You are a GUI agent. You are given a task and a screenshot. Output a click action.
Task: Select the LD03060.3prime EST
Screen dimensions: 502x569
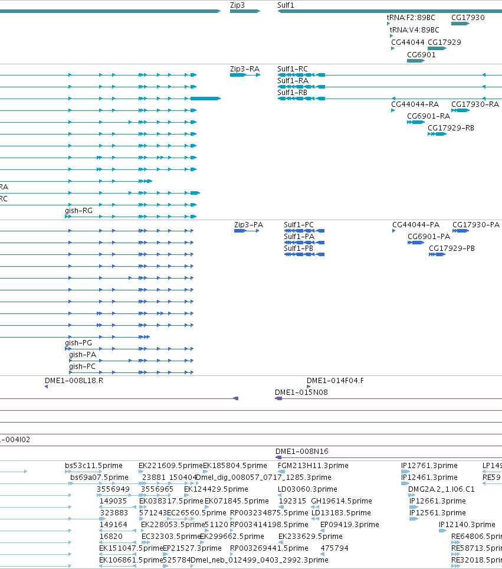tap(280, 495)
